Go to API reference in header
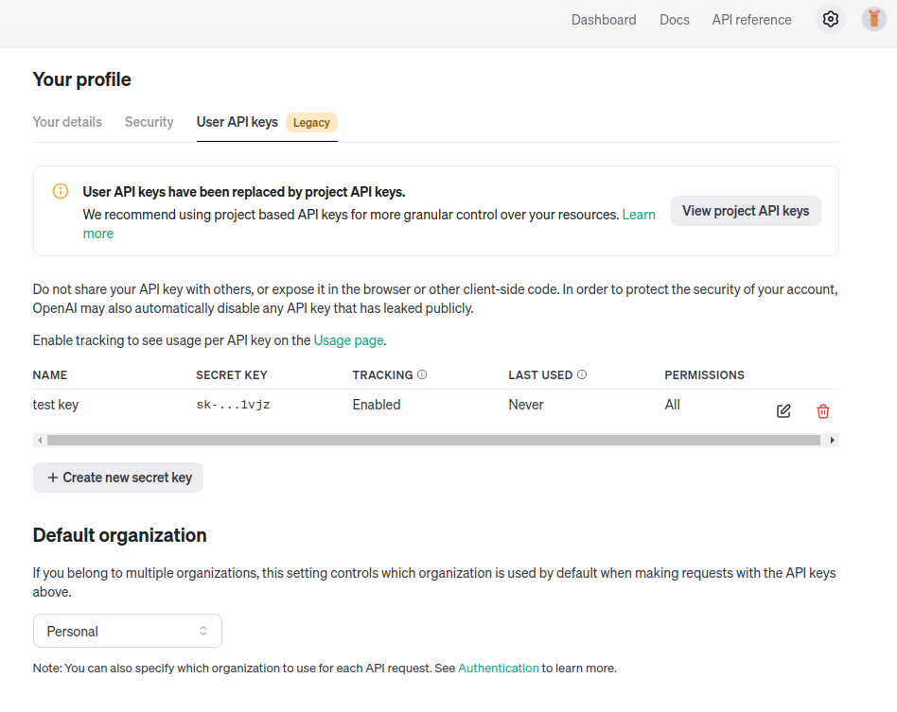This screenshot has height=712, width=897. [x=751, y=20]
